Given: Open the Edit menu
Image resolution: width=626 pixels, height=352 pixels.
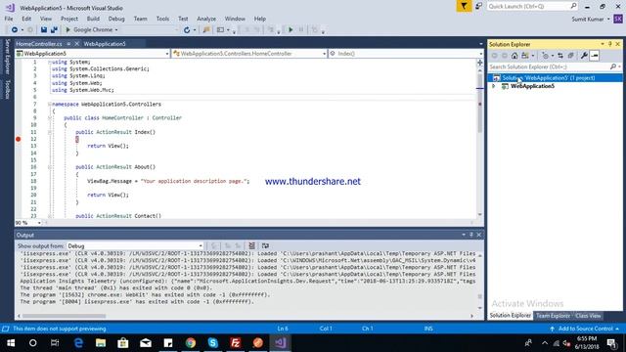Looking at the screenshot, I should click(26, 19).
